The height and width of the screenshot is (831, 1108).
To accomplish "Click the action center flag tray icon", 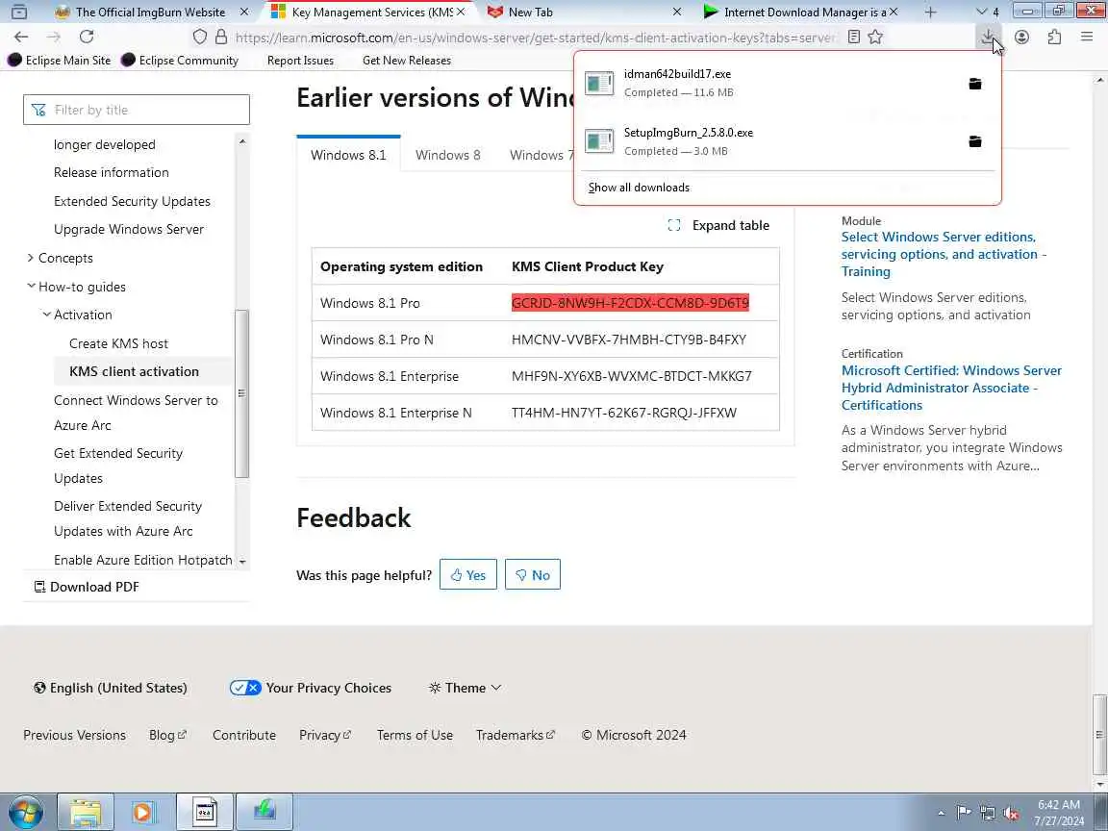I will tap(963, 813).
